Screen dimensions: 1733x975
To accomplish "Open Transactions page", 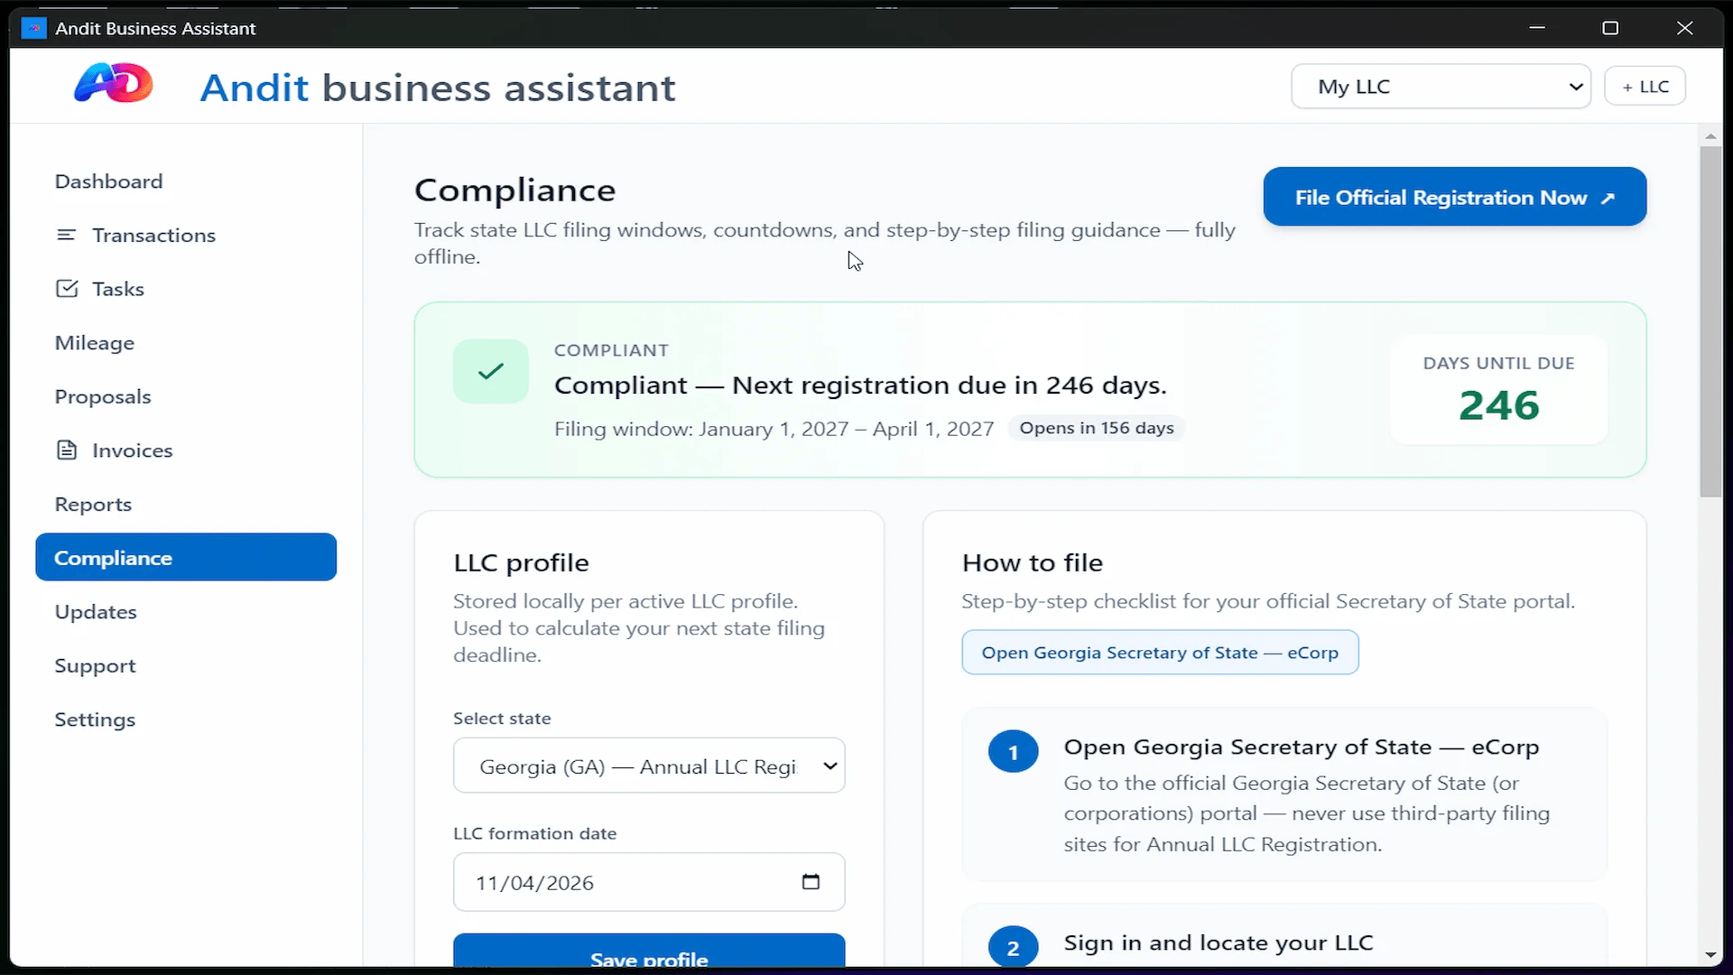I will [x=153, y=235].
